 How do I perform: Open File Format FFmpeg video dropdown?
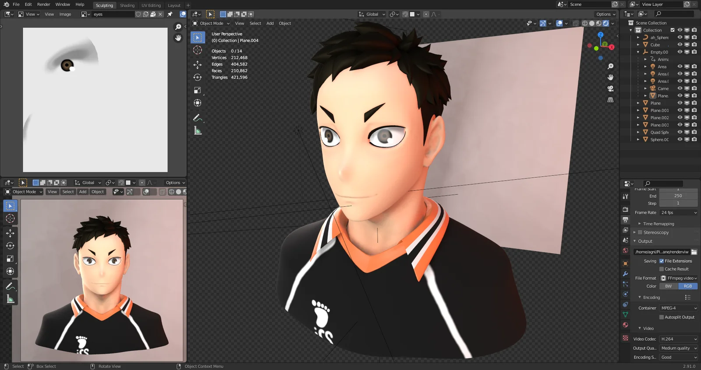(679, 278)
